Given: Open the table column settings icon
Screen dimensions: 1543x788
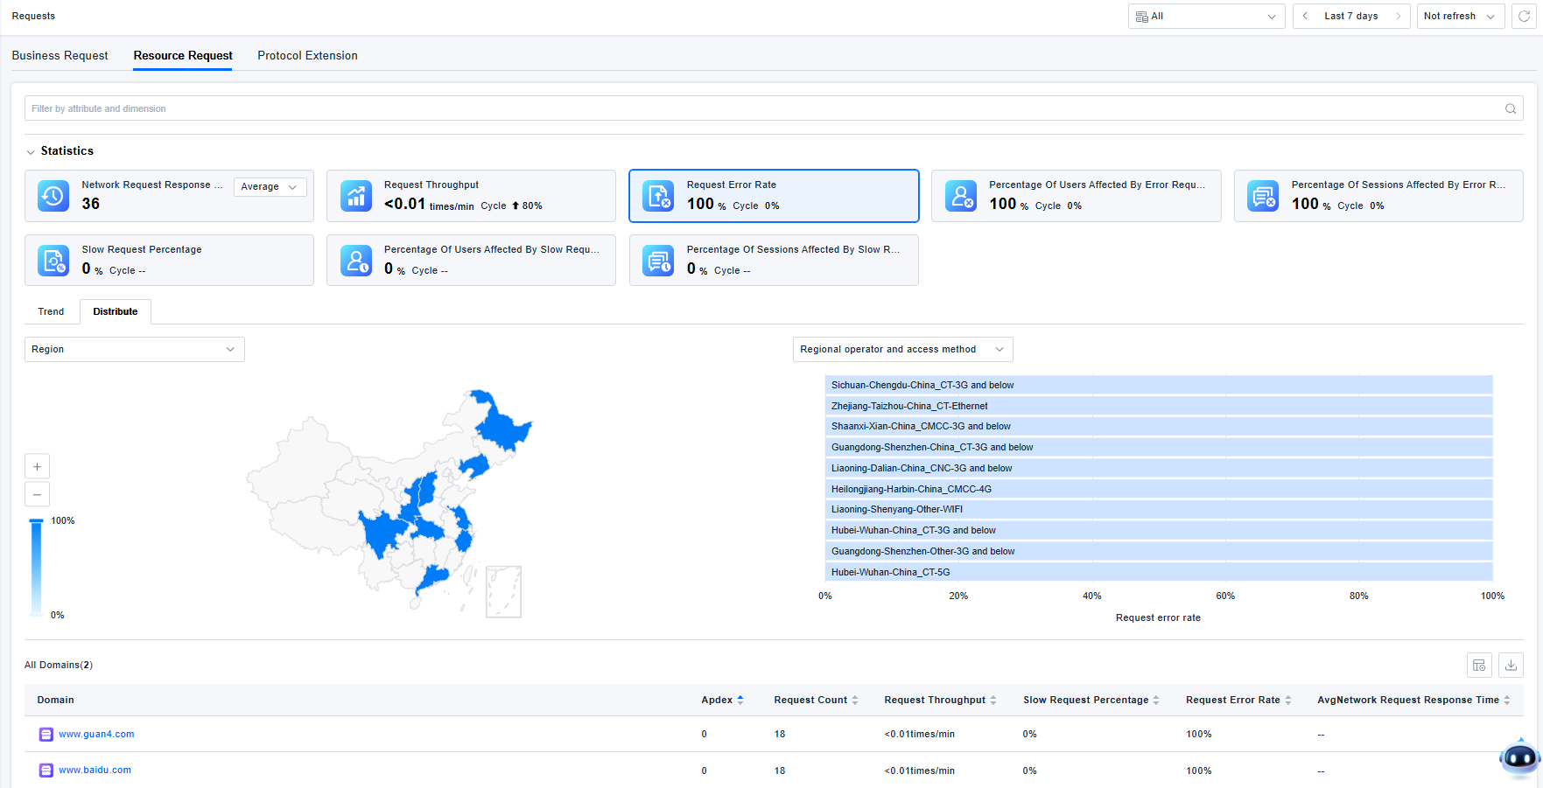Looking at the screenshot, I should pyautogui.click(x=1479, y=666).
